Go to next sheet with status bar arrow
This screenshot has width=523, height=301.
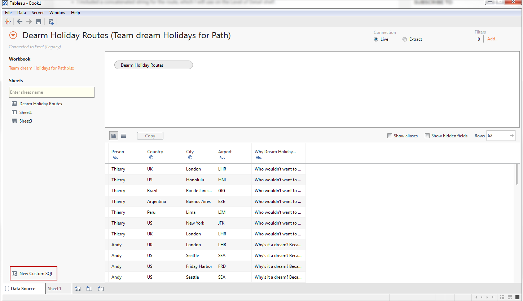pyautogui.click(x=487, y=297)
